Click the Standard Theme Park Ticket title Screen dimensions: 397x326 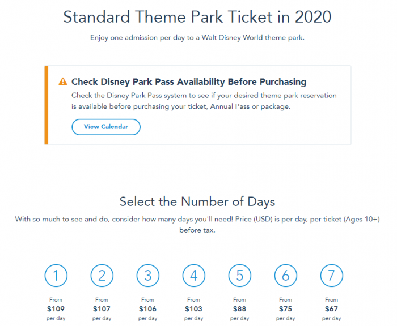point(197,17)
